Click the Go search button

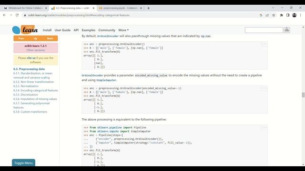(x=287, y=30)
